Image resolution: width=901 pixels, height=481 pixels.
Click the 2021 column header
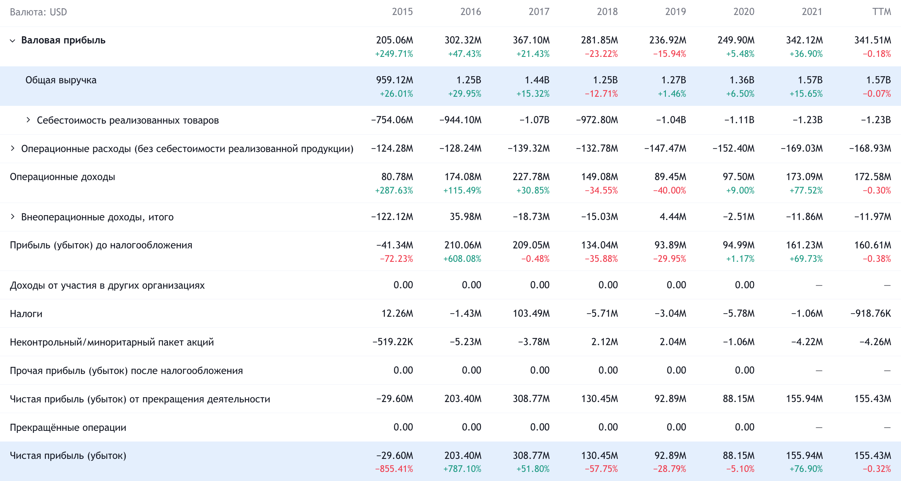[x=812, y=12]
